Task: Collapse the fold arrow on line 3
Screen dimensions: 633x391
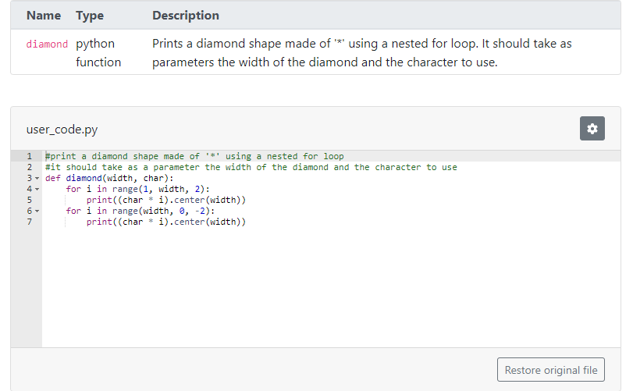Action: pyautogui.click(x=37, y=179)
